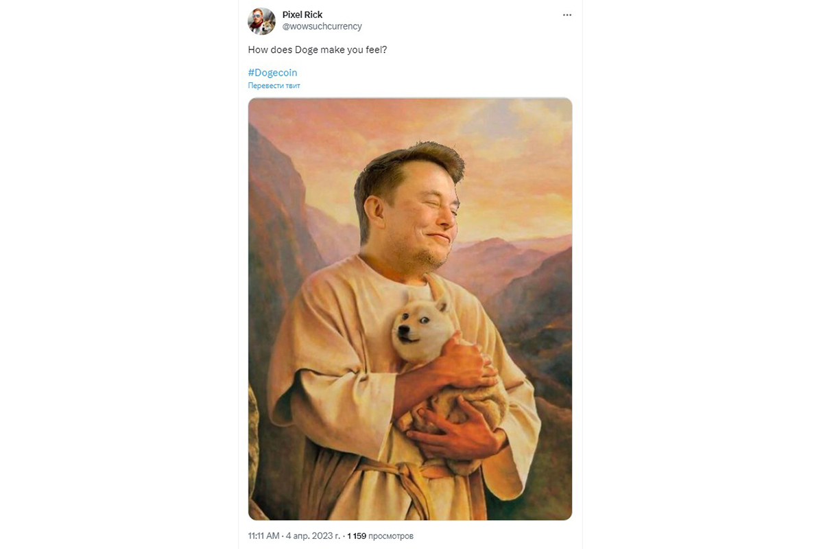
Task: Select the tweet text 'How does Doge make you feel?'
Action: click(318, 49)
